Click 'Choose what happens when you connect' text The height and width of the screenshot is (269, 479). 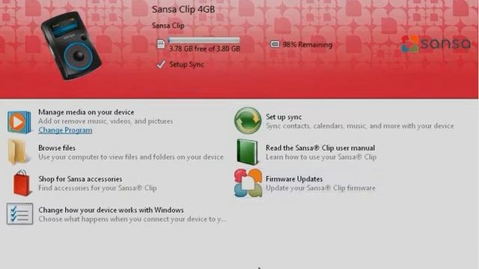[x=132, y=219]
